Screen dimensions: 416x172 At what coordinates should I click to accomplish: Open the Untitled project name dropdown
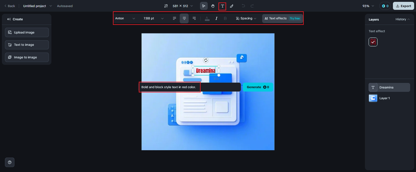37,6
